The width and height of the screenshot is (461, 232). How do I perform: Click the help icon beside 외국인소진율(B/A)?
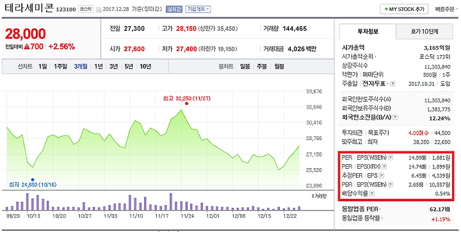coord(396,118)
